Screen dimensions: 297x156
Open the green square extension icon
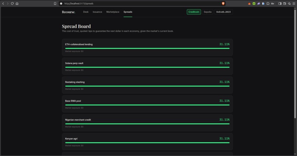pyautogui.click(x=254, y=4)
